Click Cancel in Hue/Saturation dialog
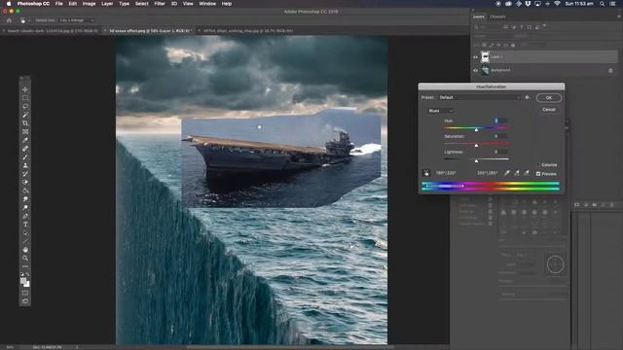This screenshot has width=623, height=350. [x=549, y=110]
